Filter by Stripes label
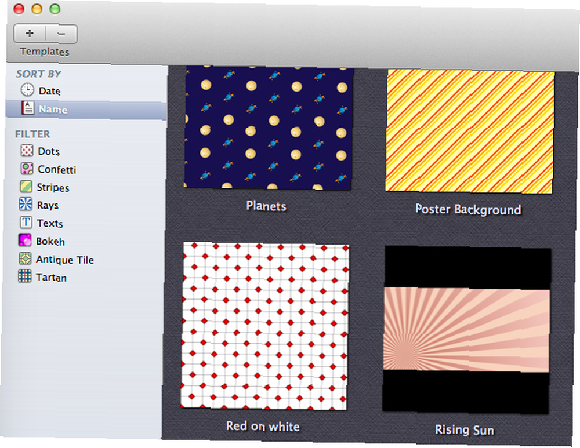This screenshot has width=580, height=448. coord(53,187)
